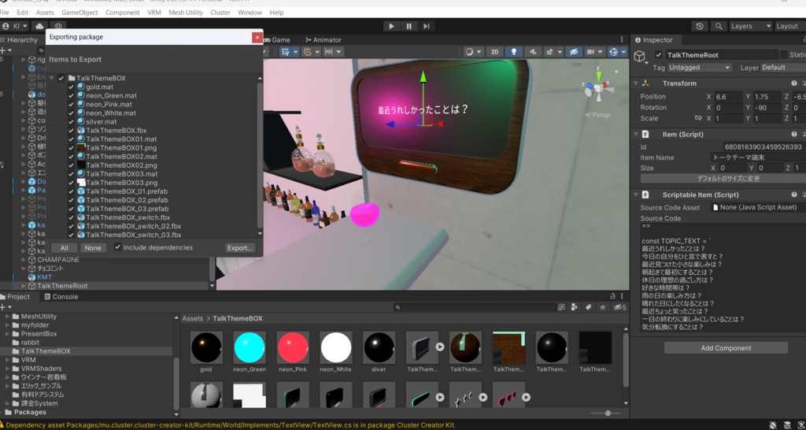Image resolution: width=806 pixels, height=430 pixels.
Task: Step forward one frame
Action: coord(426,26)
